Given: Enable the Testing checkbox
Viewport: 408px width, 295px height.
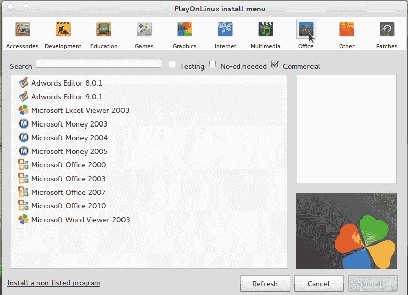Looking at the screenshot, I should tap(172, 64).
